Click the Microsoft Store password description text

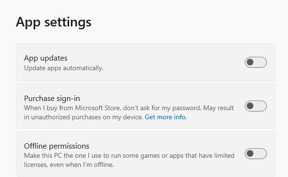(x=129, y=113)
